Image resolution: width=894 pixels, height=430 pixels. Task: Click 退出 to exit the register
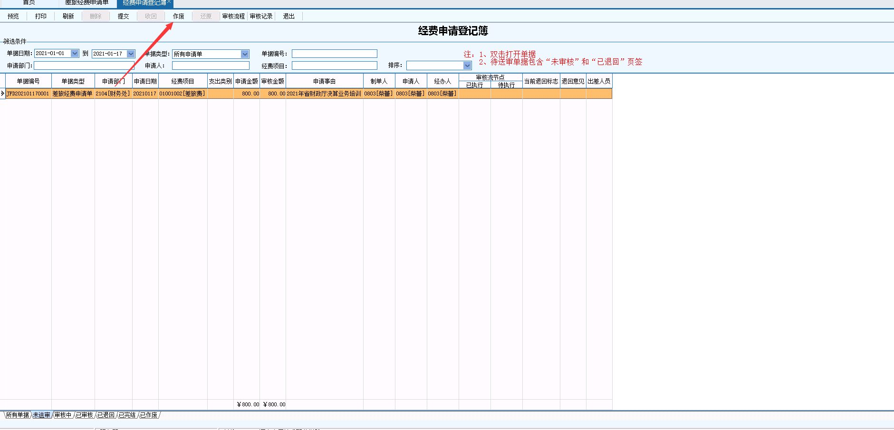coord(289,16)
